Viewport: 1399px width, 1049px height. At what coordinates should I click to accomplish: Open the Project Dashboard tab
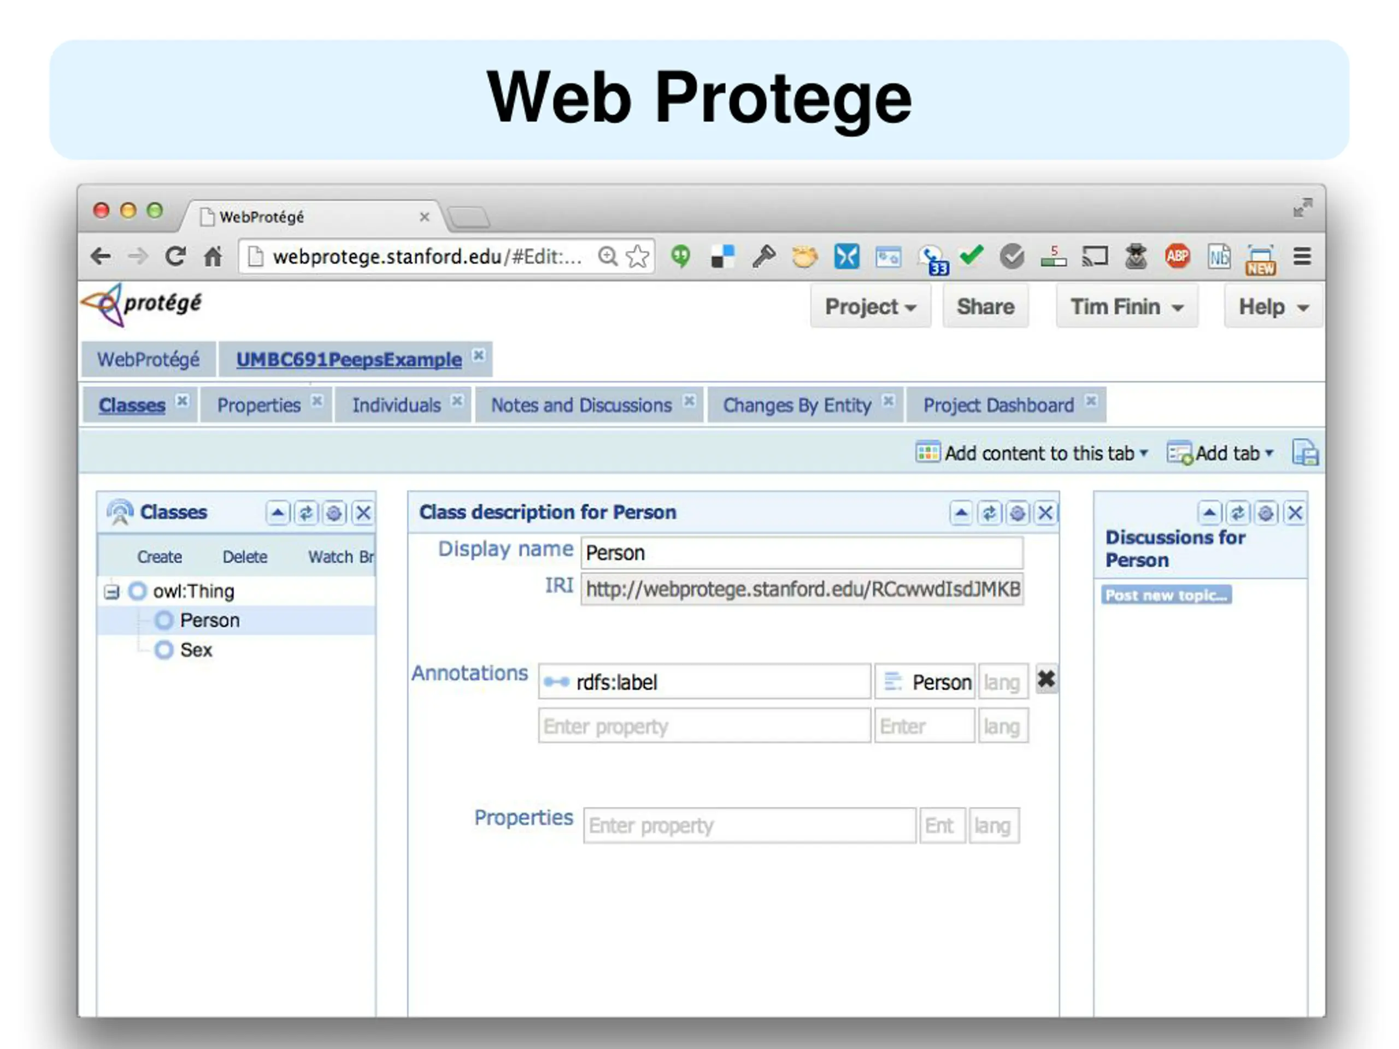[998, 405]
